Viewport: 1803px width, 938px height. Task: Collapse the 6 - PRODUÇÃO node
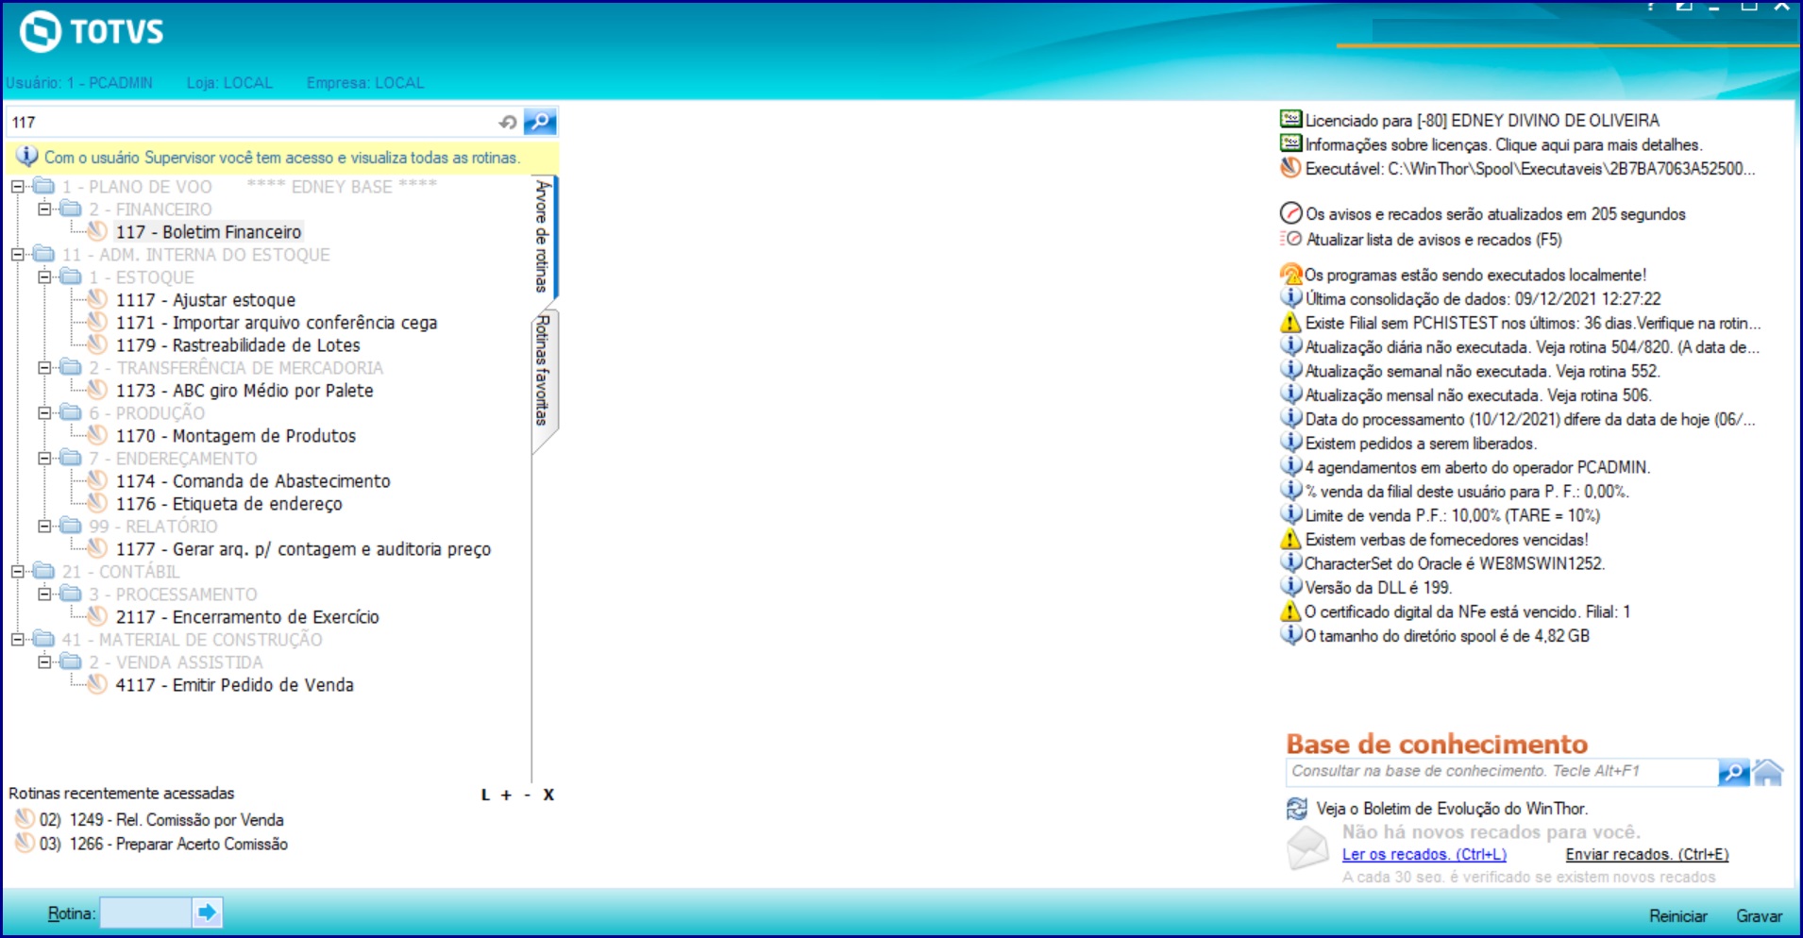(x=44, y=413)
